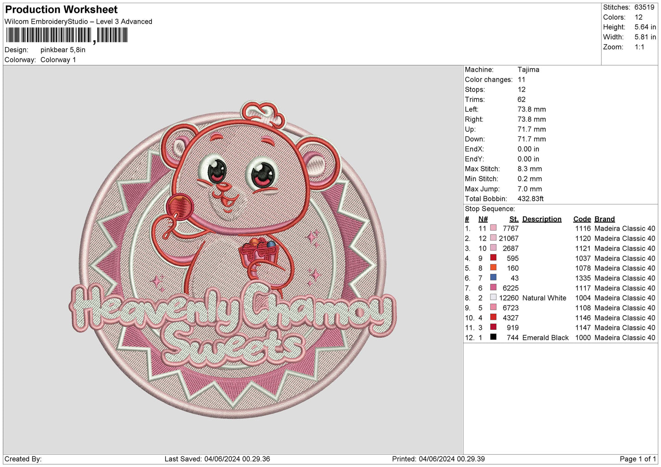Click the height value '5.64 in'
Screen dimensions: 661x467
click(x=645, y=27)
